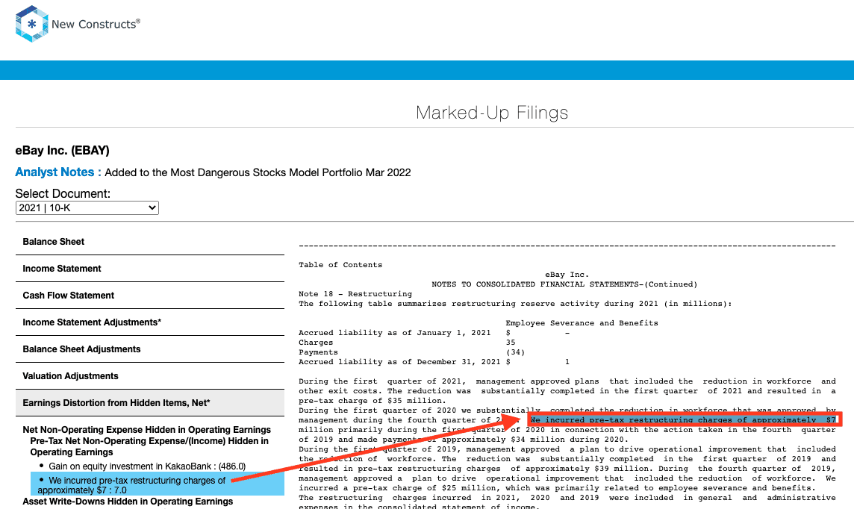Expand Income Statement Adjustments section
The height and width of the screenshot is (509, 854).
150,322
